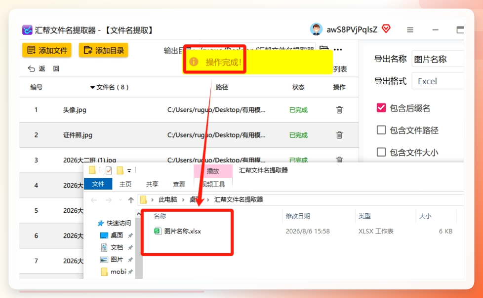The height and width of the screenshot is (298, 483).
Task: Delete row 头像.jpg with trash icon
Action: [x=339, y=110]
